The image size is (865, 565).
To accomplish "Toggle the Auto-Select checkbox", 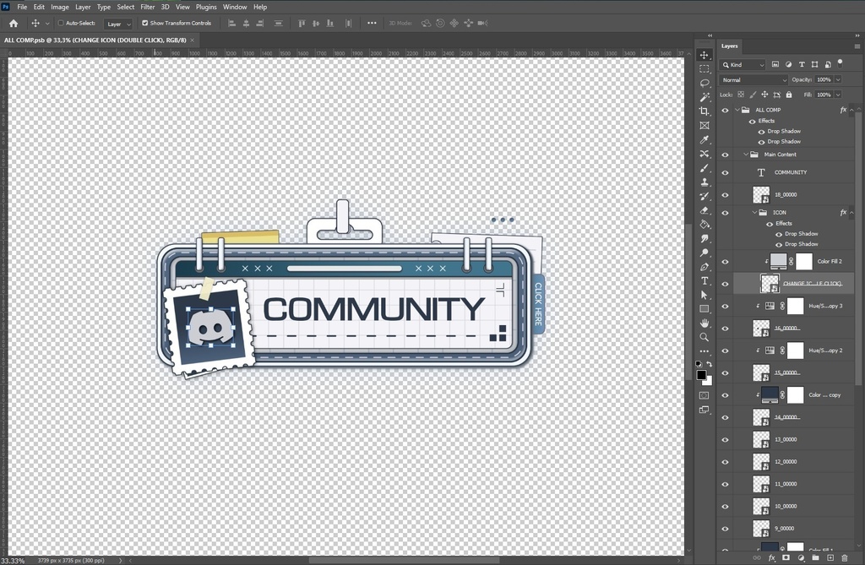I will click(61, 23).
